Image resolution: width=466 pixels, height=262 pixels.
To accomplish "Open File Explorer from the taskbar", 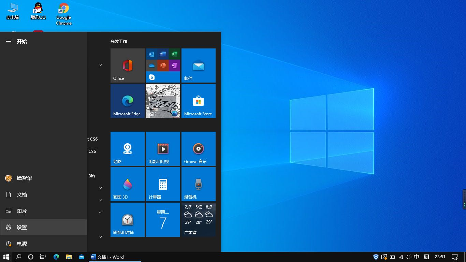I will click(x=69, y=257).
